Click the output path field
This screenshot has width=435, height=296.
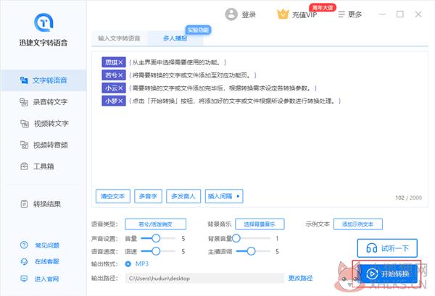tap(204, 279)
